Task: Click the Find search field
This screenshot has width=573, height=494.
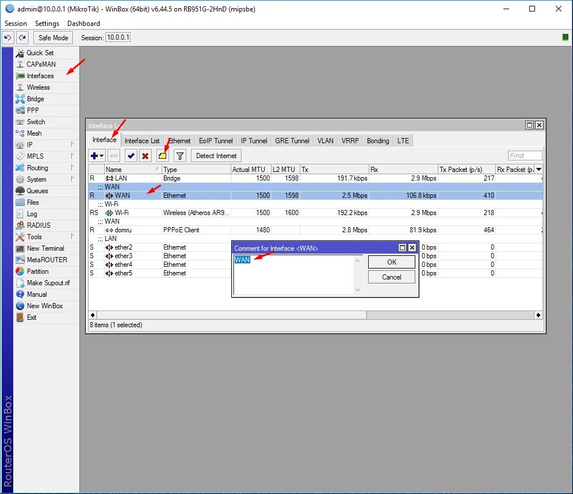Action: tap(525, 156)
